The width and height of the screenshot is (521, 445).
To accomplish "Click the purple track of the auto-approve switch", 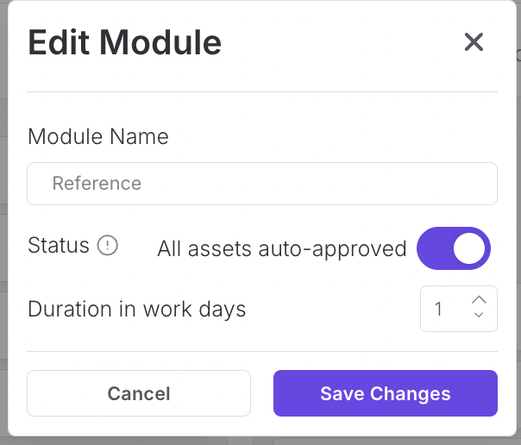I will (x=434, y=249).
